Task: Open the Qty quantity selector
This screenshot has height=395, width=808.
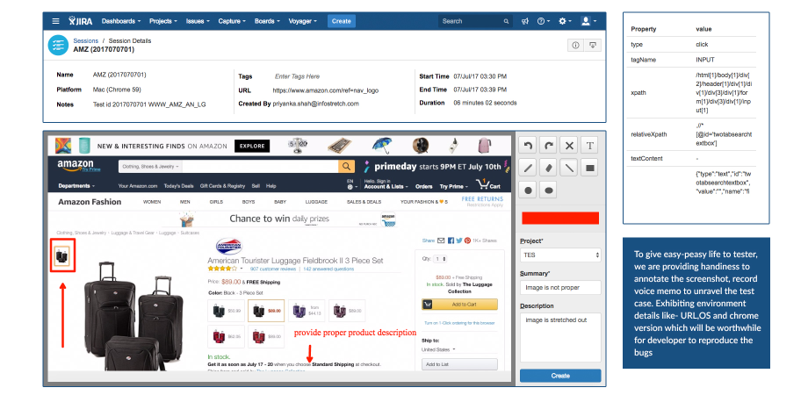Action: [441, 259]
